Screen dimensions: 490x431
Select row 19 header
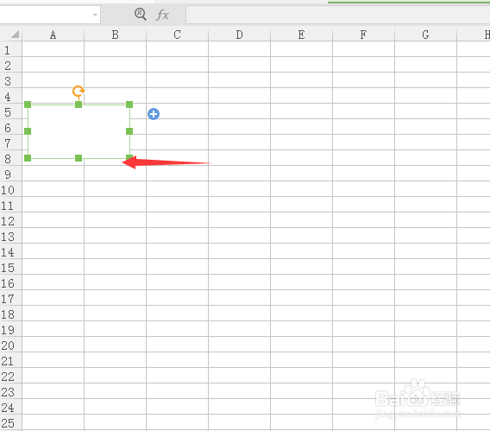[x=10, y=329]
